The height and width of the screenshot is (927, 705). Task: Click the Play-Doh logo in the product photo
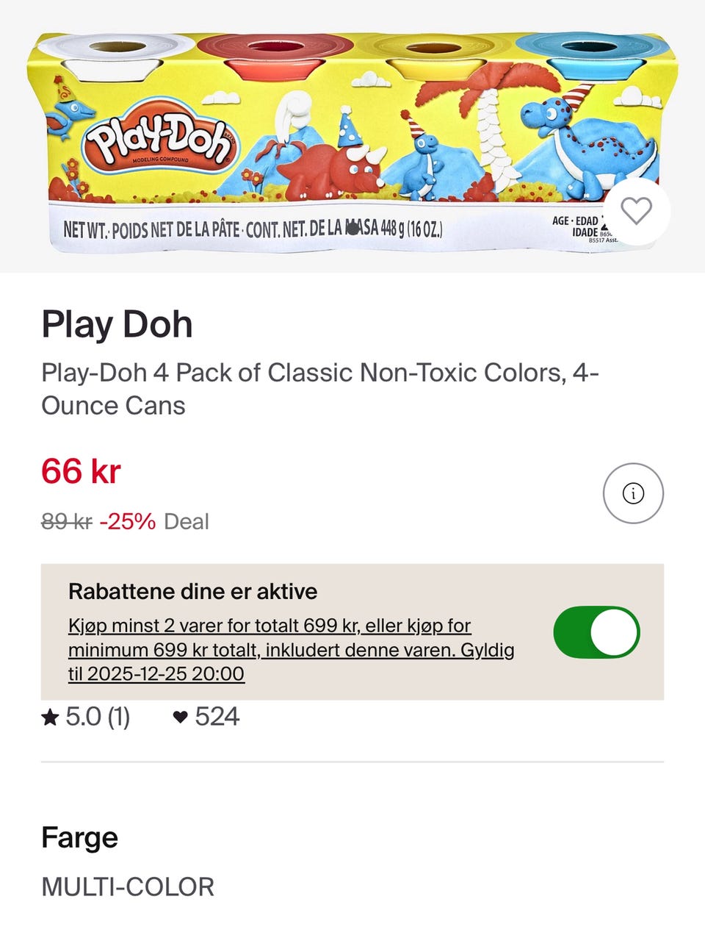click(x=160, y=141)
